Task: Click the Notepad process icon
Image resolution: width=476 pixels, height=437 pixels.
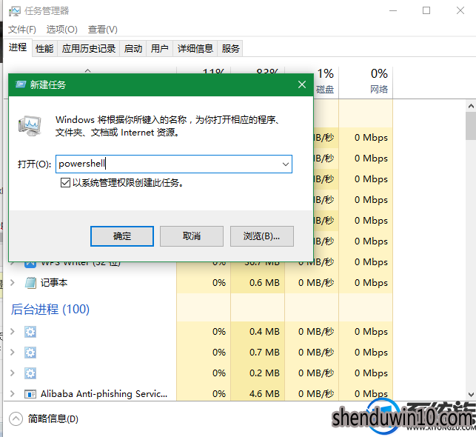Action: 30,283
